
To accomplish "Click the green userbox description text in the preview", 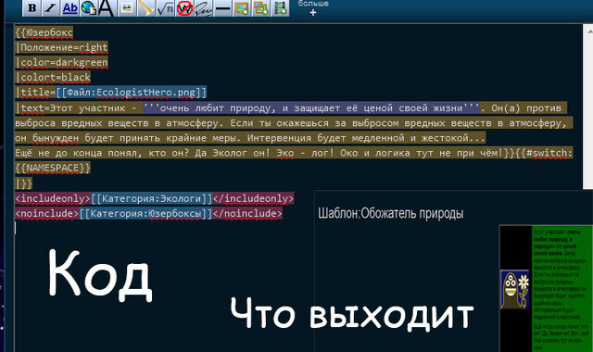I will (562, 289).
